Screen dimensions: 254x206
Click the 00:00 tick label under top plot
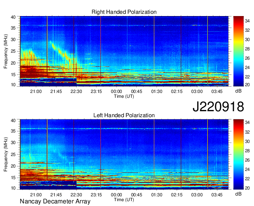click(x=116, y=91)
